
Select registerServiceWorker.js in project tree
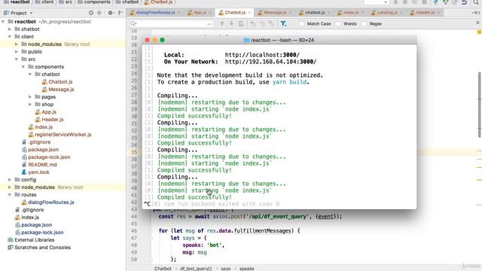click(63, 135)
